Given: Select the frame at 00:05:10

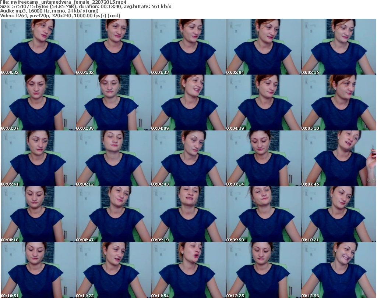Looking at the screenshot, I should 339,103.
